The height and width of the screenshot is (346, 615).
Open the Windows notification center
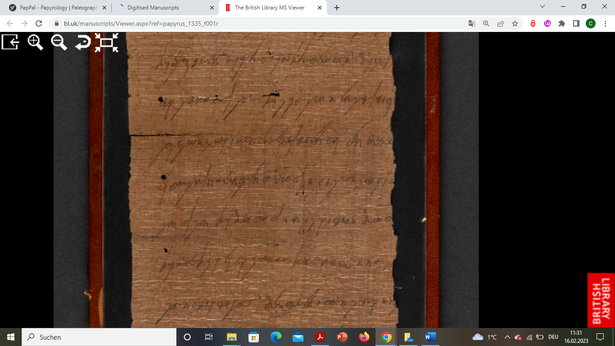600,337
